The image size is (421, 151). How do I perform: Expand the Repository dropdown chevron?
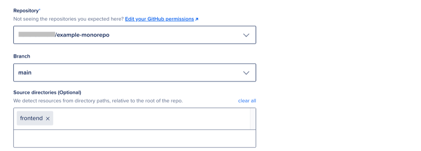click(x=246, y=35)
